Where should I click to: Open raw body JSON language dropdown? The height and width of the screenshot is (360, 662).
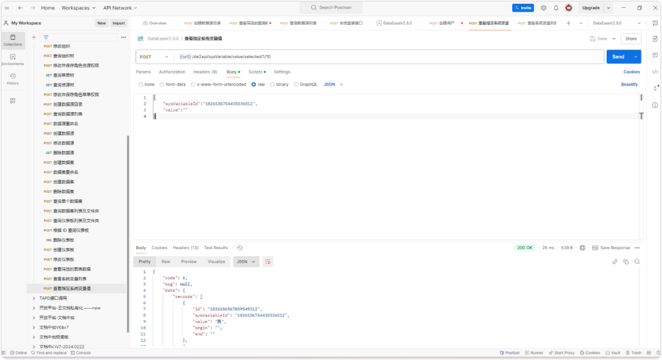tap(333, 84)
